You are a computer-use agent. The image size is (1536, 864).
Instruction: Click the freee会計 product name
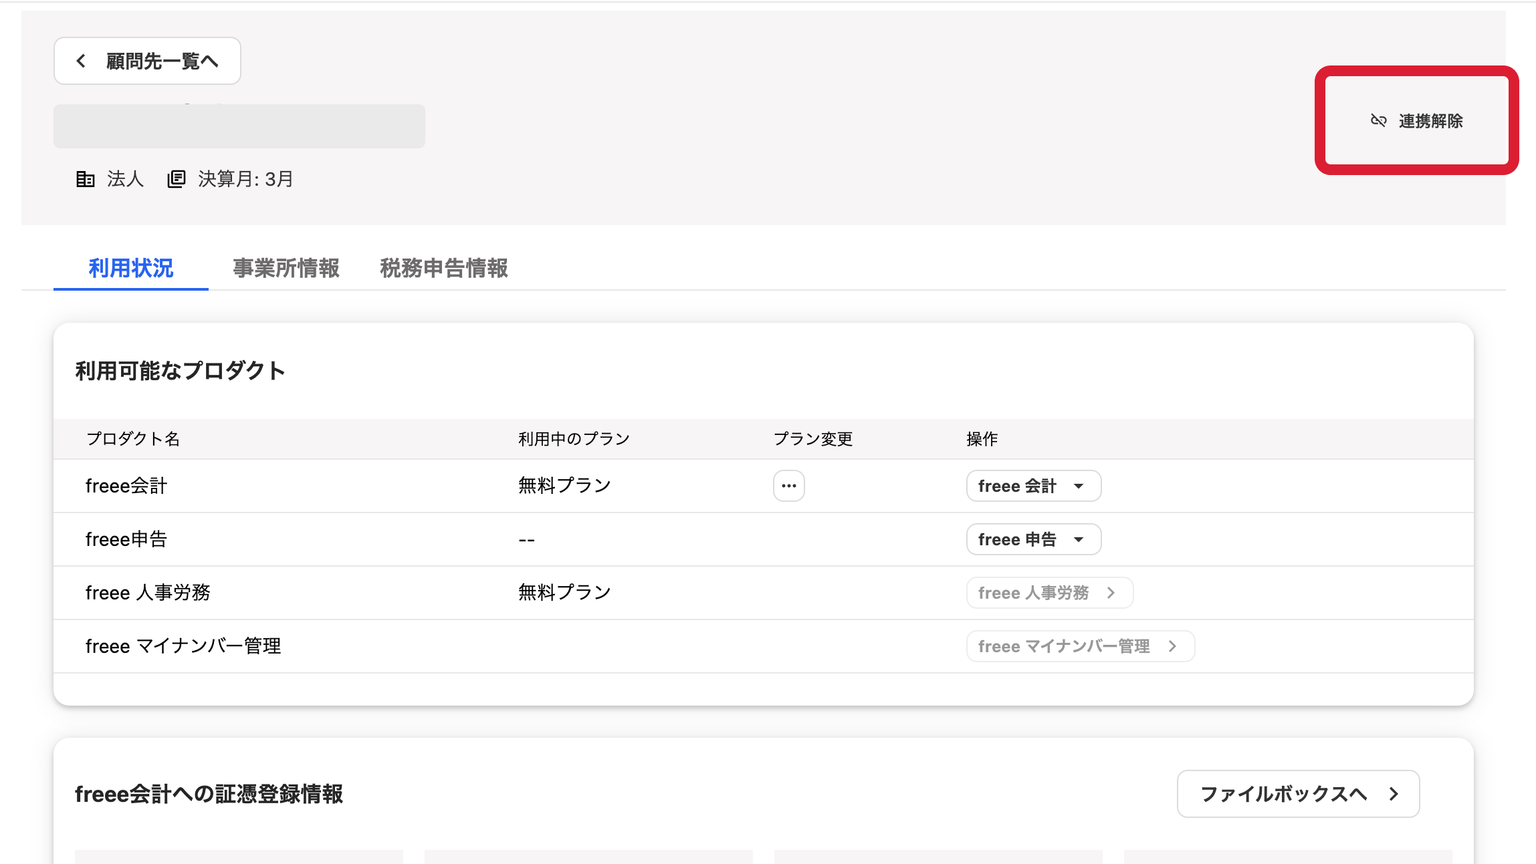126,486
